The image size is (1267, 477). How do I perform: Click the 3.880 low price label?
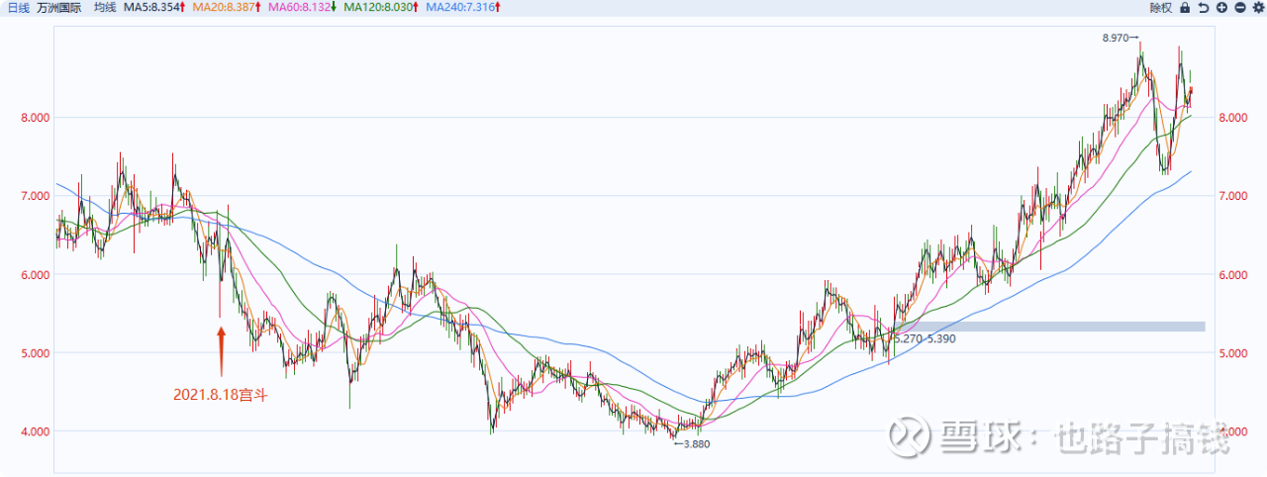tap(696, 444)
